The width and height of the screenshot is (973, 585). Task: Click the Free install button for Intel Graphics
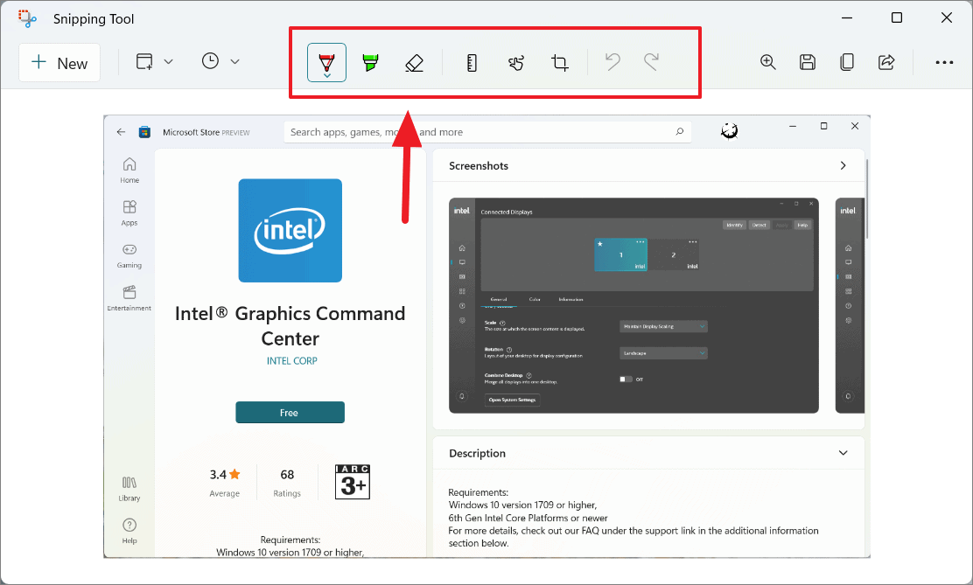(x=290, y=412)
